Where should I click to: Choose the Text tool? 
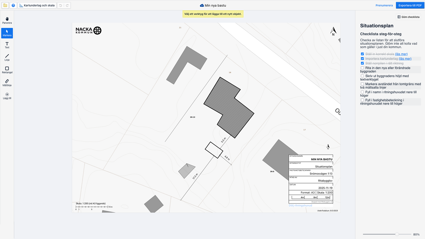coord(7,45)
